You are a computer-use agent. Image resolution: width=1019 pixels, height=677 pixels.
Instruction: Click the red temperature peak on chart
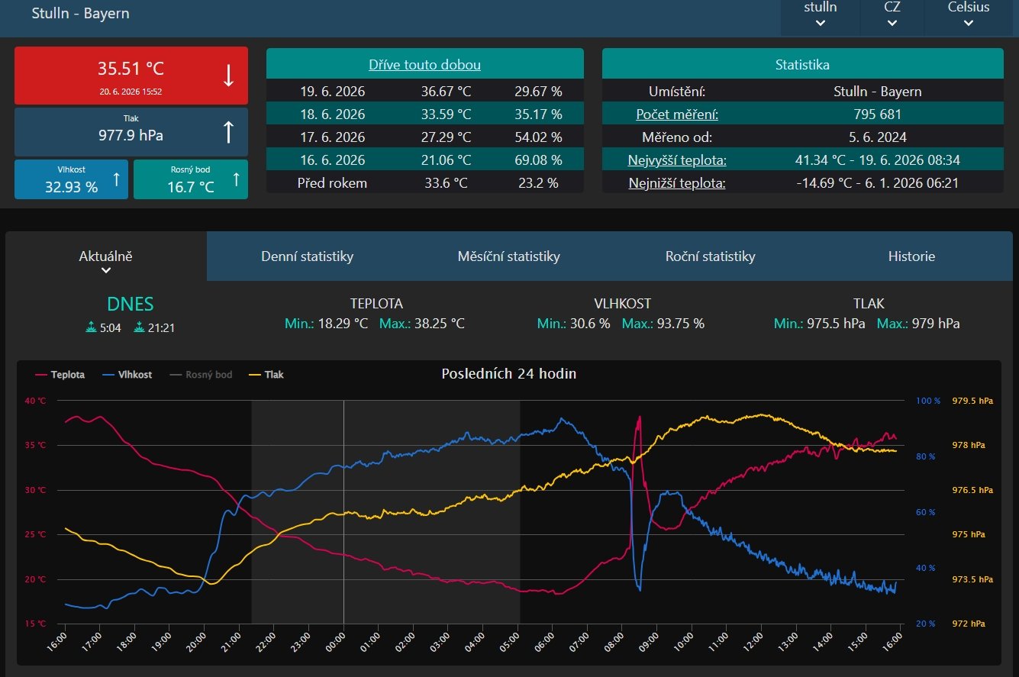638,418
